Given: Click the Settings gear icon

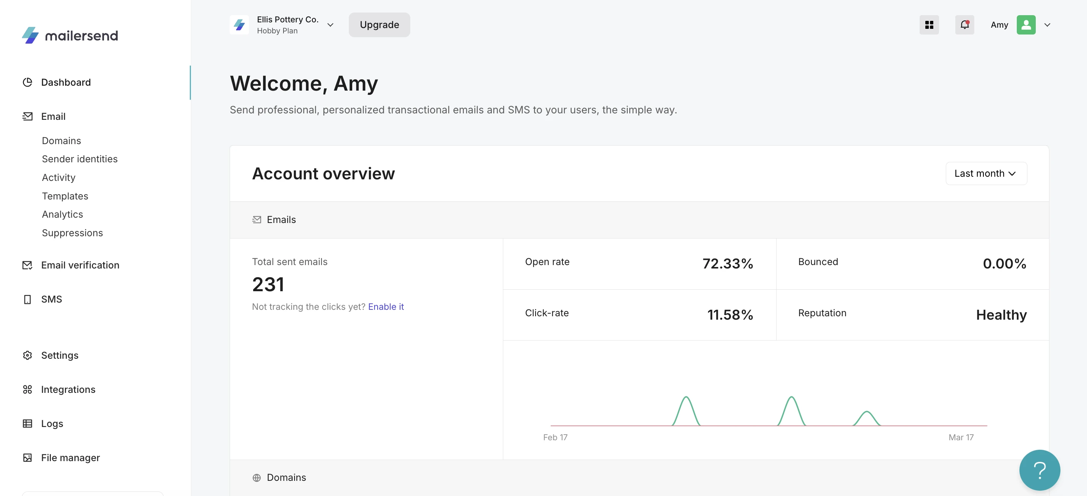Looking at the screenshot, I should 27,356.
